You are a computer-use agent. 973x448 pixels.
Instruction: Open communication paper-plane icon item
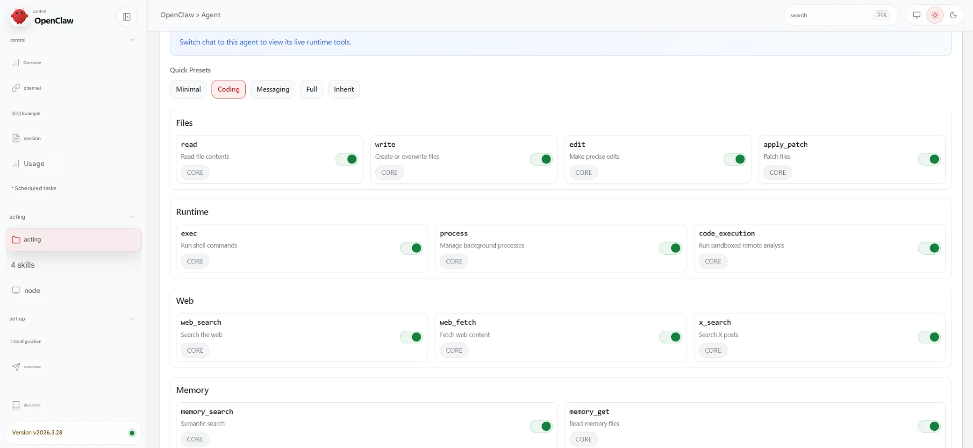click(x=16, y=367)
